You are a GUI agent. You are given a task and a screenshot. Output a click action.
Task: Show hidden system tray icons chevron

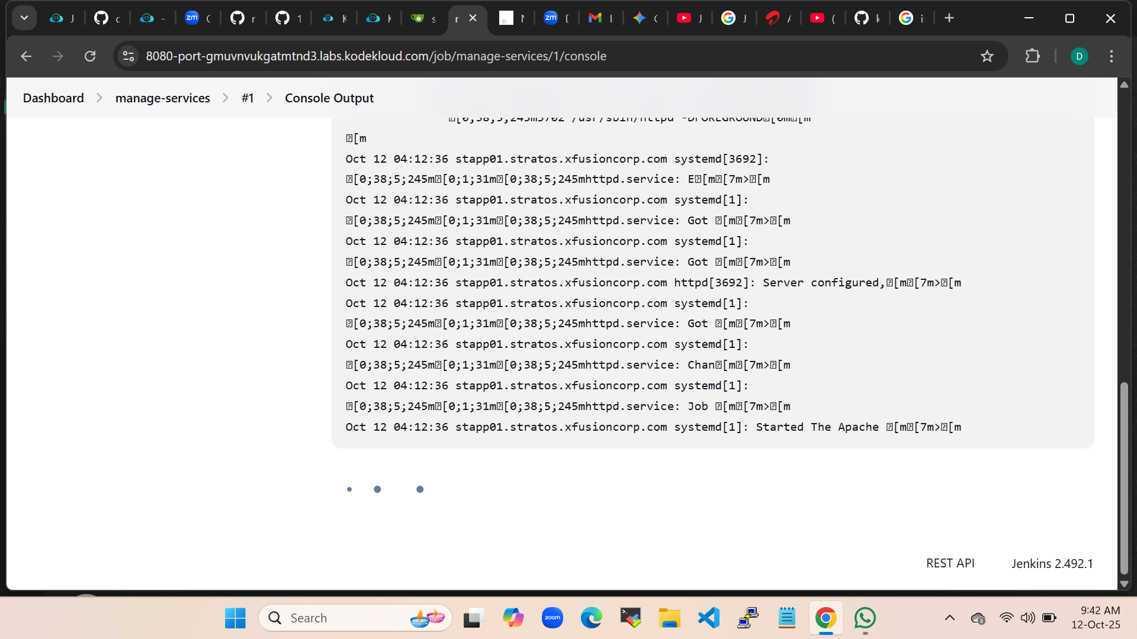(949, 618)
